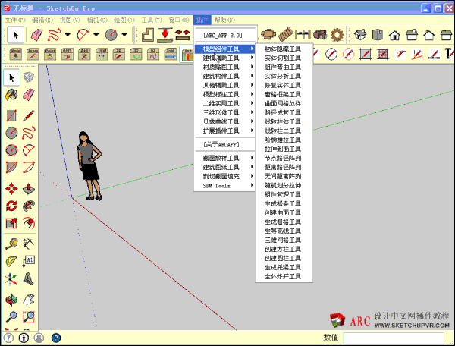Select the Paint Bucket tool in left toolbar
The width and height of the screenshot is (455, 346).
[x=11, y=95]
